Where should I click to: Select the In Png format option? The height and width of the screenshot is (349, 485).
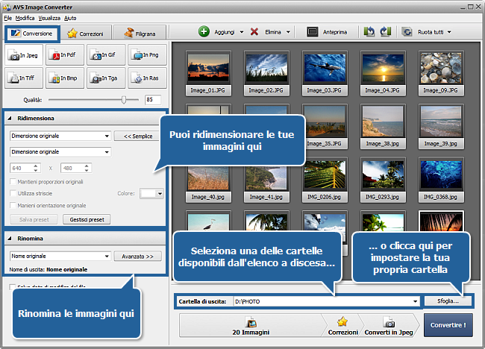(x=146, y=54)
